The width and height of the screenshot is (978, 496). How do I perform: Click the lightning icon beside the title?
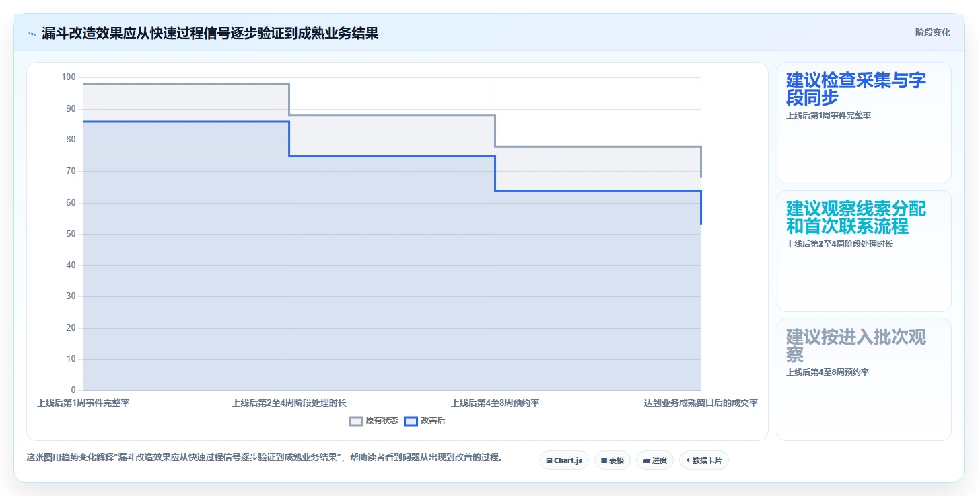tap(32, 34)
